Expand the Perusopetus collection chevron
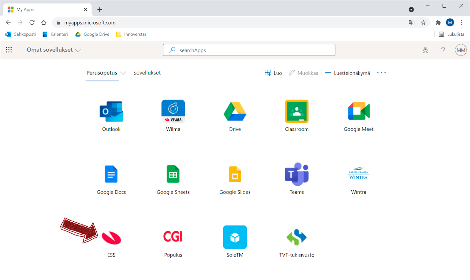 pos(123,73)
